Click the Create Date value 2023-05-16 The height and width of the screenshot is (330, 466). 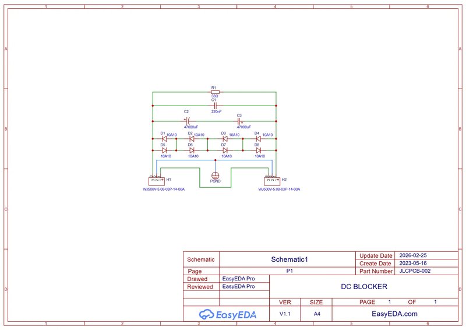413,263
